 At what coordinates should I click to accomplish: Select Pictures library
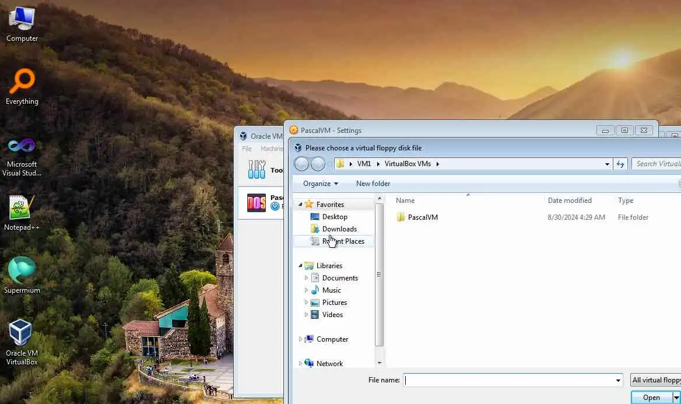coord(335,302)
